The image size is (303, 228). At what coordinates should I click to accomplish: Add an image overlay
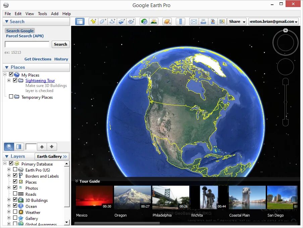pos(122,21)
